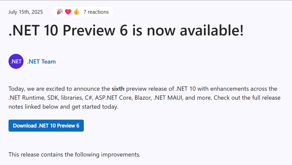Click the bold word sixth
Image resolution: width=292 pixels, height=165 pixels.
point(118,89)
